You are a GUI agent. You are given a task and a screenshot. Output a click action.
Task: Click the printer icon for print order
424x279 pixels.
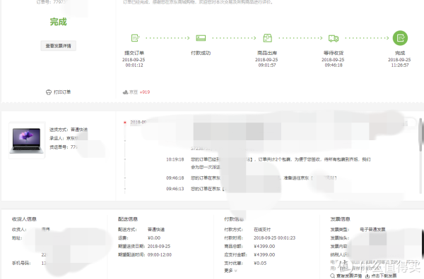[x=48, y=92]
